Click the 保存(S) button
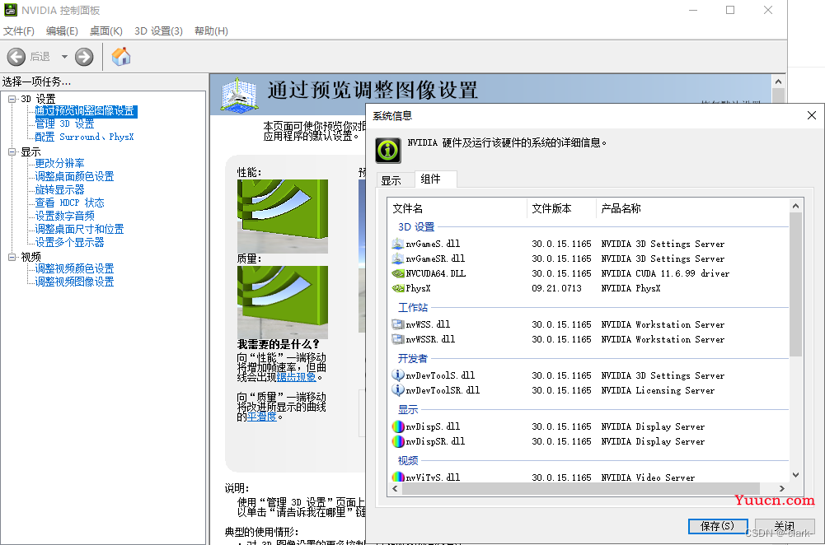 (718, 526)
